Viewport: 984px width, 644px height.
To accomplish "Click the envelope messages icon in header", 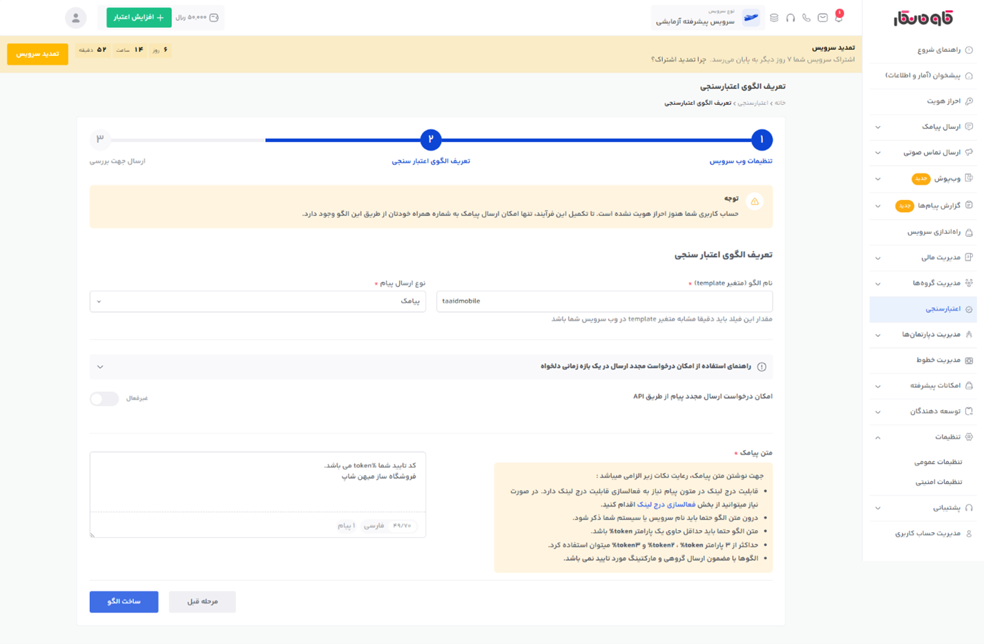I will tap(822, 18).
